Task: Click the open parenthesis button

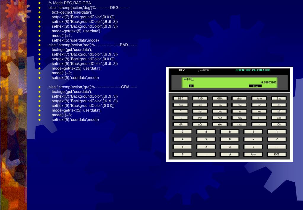Action: click(x=253, y=132)
